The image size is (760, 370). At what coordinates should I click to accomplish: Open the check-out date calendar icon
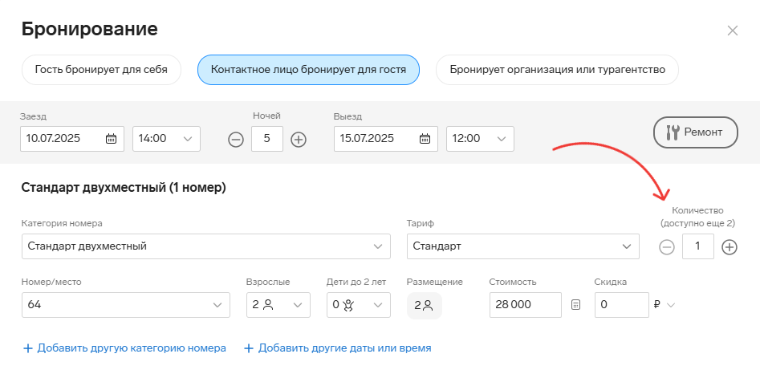425,139
